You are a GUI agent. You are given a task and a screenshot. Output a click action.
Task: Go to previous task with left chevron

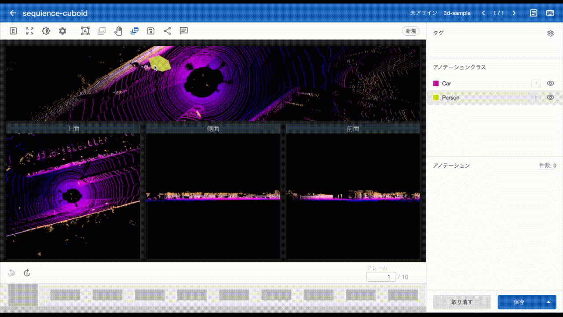point(483,13)
